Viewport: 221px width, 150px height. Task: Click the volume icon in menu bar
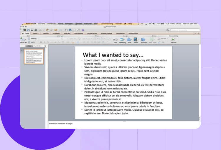154,24
